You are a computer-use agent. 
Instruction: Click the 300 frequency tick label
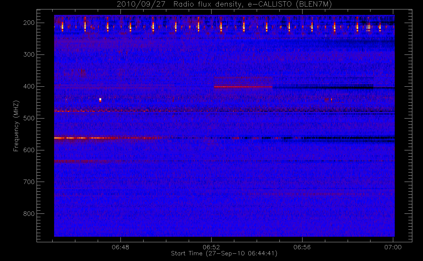[x=29, y=55]
